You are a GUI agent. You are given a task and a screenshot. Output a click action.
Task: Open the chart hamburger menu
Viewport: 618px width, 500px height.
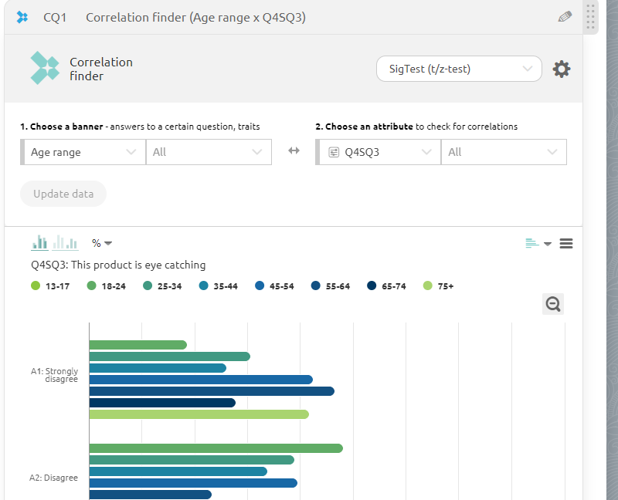(x=566, y=244)
